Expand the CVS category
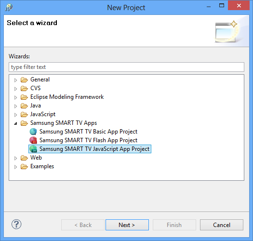 15,89
